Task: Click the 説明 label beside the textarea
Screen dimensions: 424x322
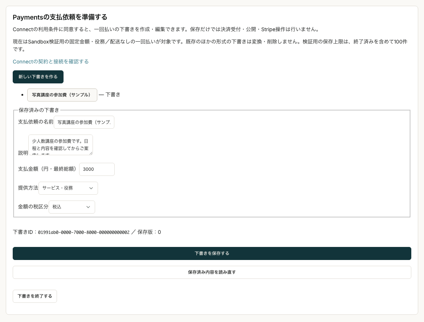Action: click(23, 153)
